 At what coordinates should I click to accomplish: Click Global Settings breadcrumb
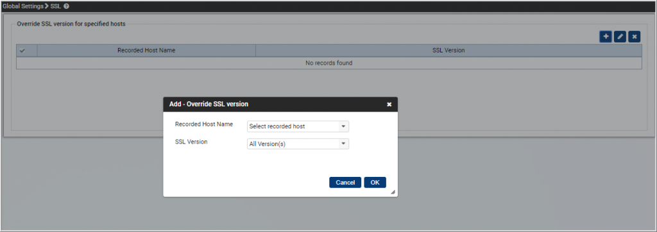22,6
